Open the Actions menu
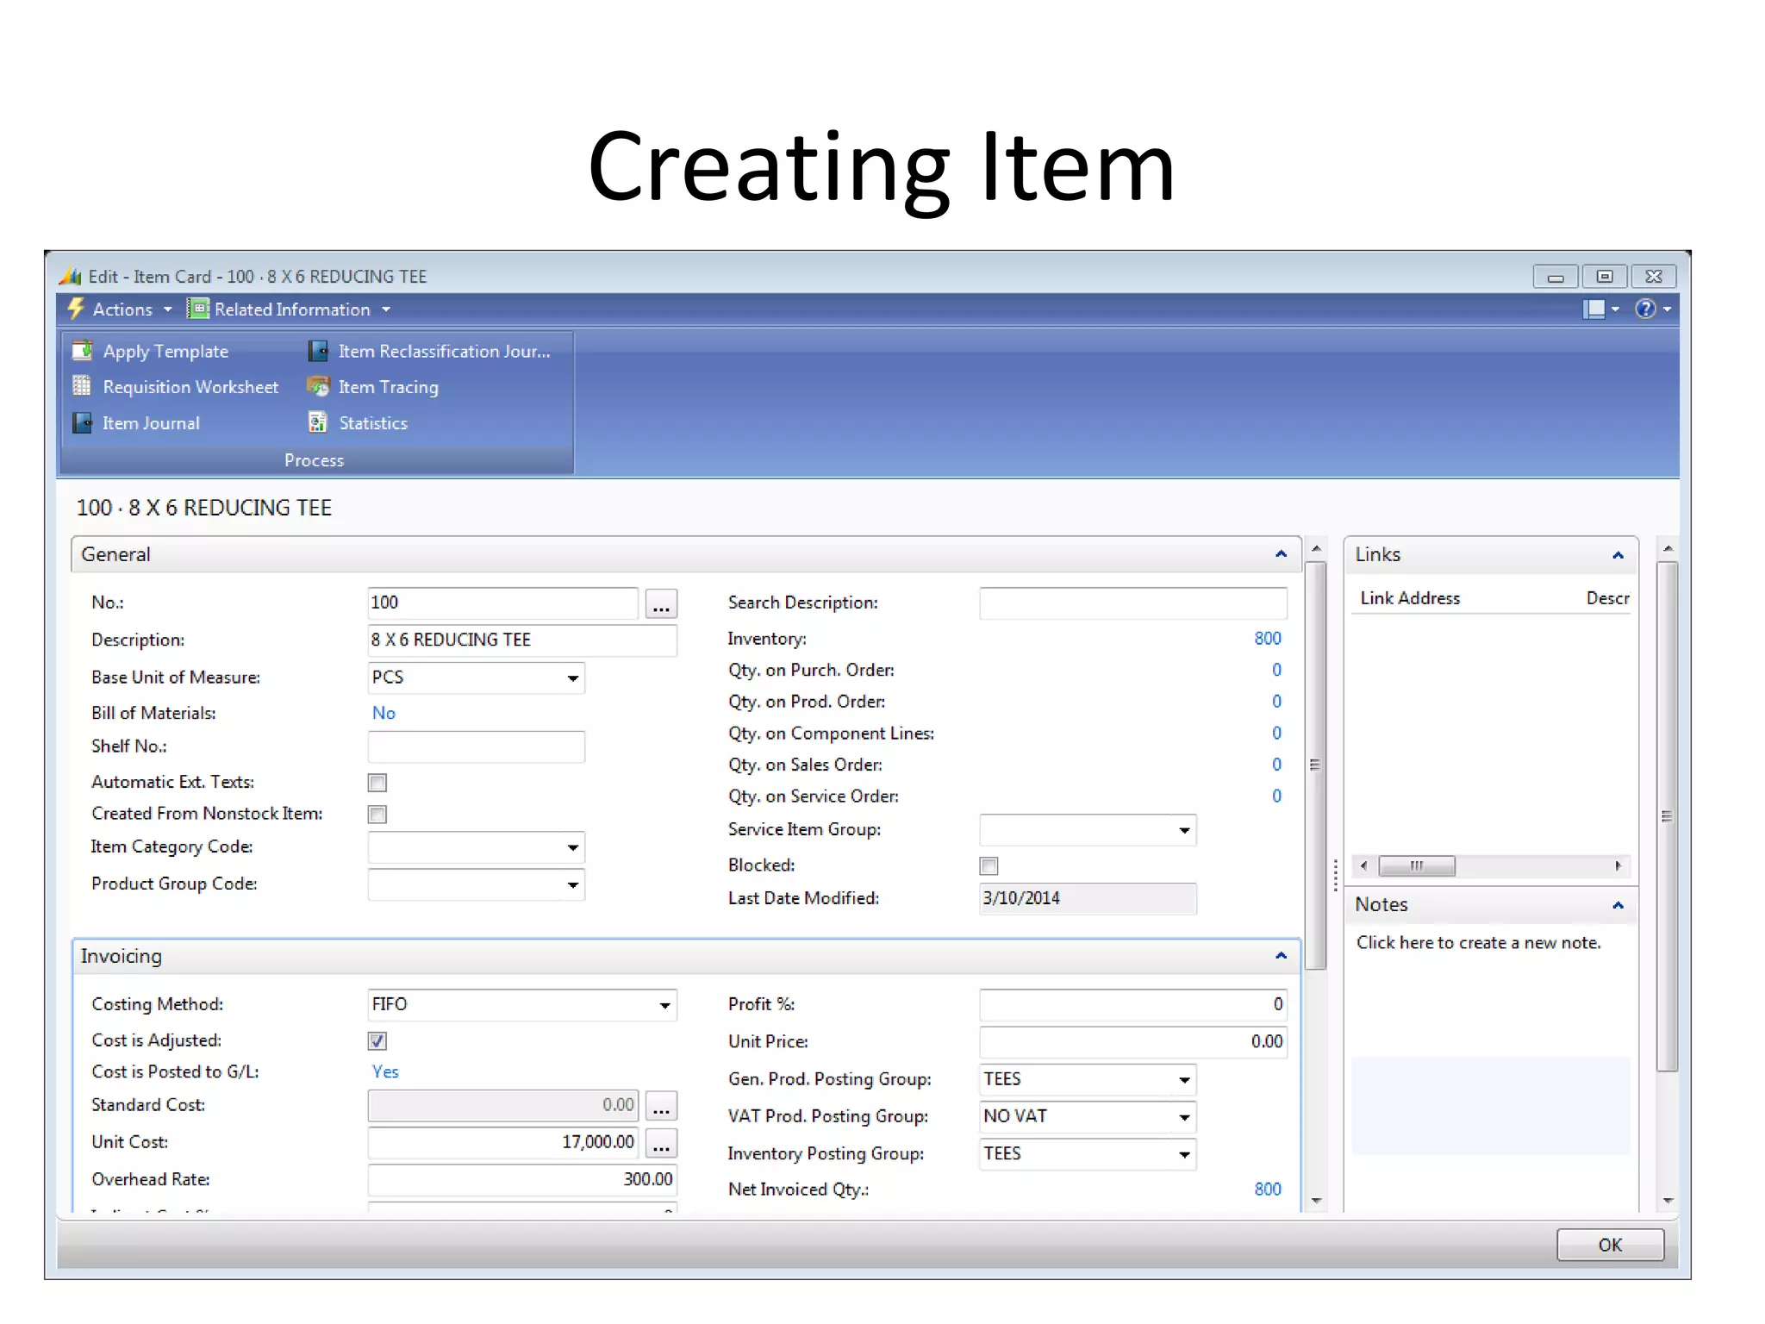The width and height of the screenshot is (1765, 1324). [122, 309]
